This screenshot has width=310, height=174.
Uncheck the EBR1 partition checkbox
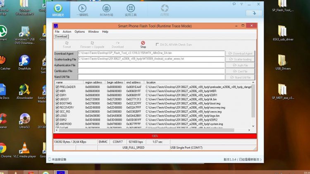pyautogui.click(x=57, y=95)
